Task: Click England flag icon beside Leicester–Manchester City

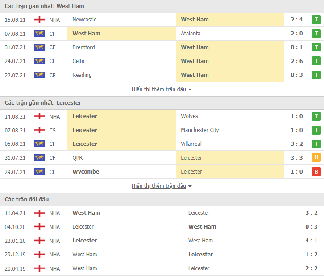Action: click(39, 130)
